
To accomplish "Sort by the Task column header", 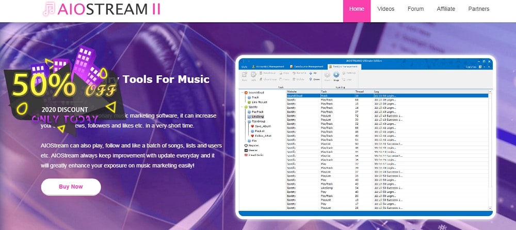I will click(x=337, y=91).
